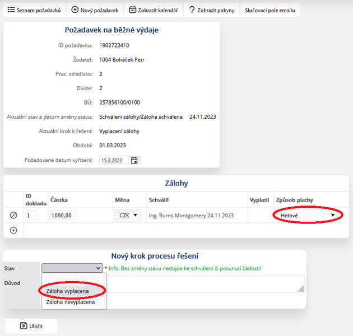The width and height of the screenshot is (353, 336).
Task: Save with the Uložit button
Action: coord(31,326)
